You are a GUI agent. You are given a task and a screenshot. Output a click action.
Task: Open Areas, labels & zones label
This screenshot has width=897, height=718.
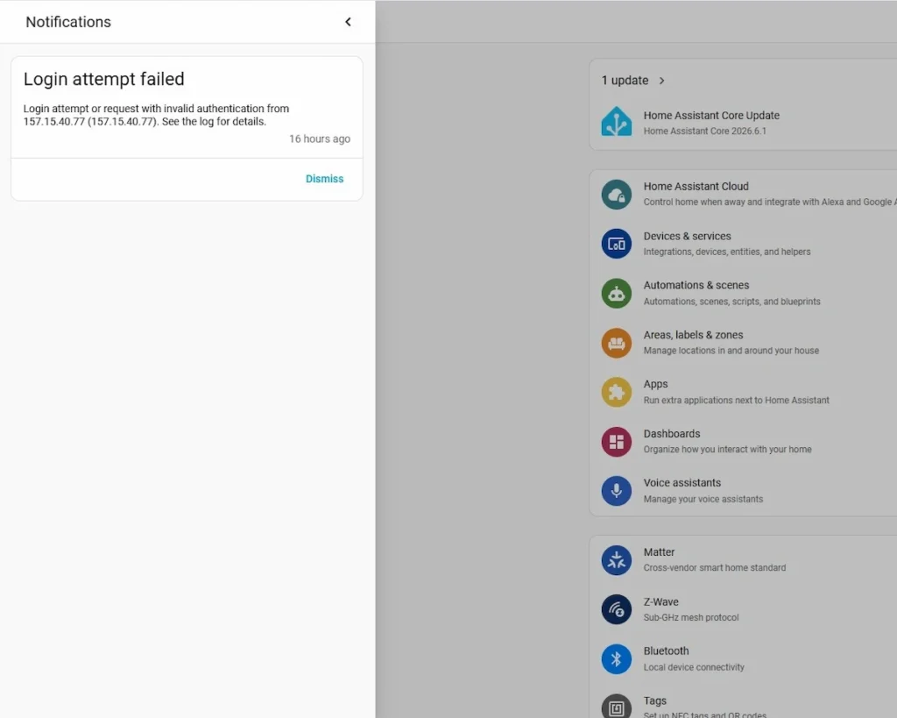point(694,335)
